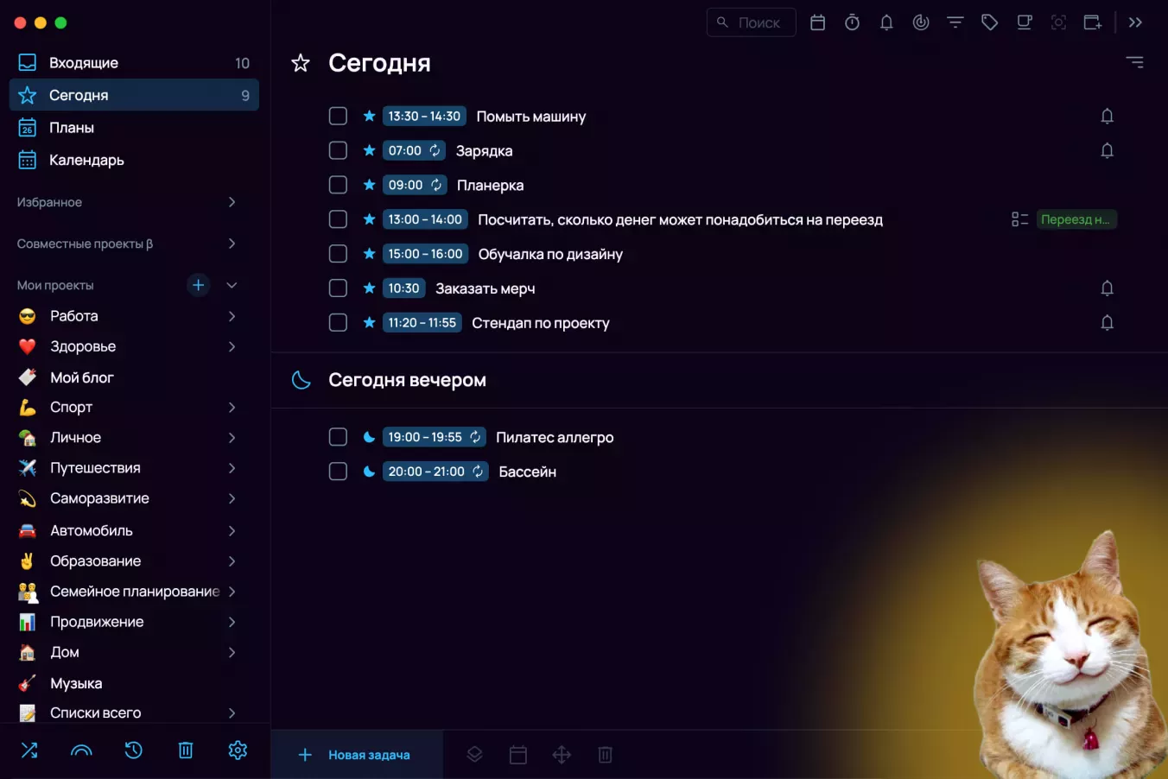
Task: Click the Саморазвитие project row
Action: point(134,498)
